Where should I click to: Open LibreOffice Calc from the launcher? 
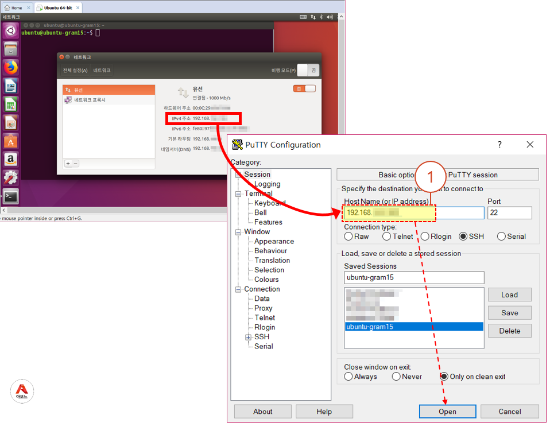[x=10, y=104]
